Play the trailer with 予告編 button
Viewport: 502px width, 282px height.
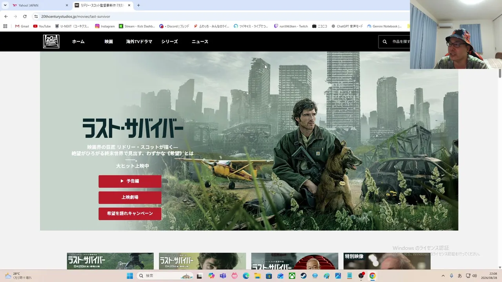130,181
